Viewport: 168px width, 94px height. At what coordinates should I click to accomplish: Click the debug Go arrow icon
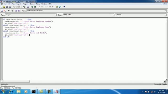(39, 7)
